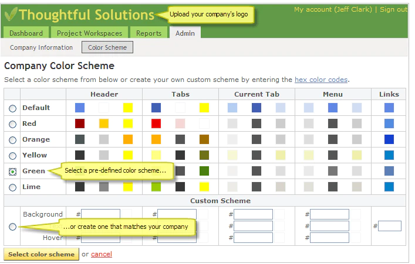Click the dark blue Links swatch in Orange row
Screen dimensions: 415x264
(389, 139)
